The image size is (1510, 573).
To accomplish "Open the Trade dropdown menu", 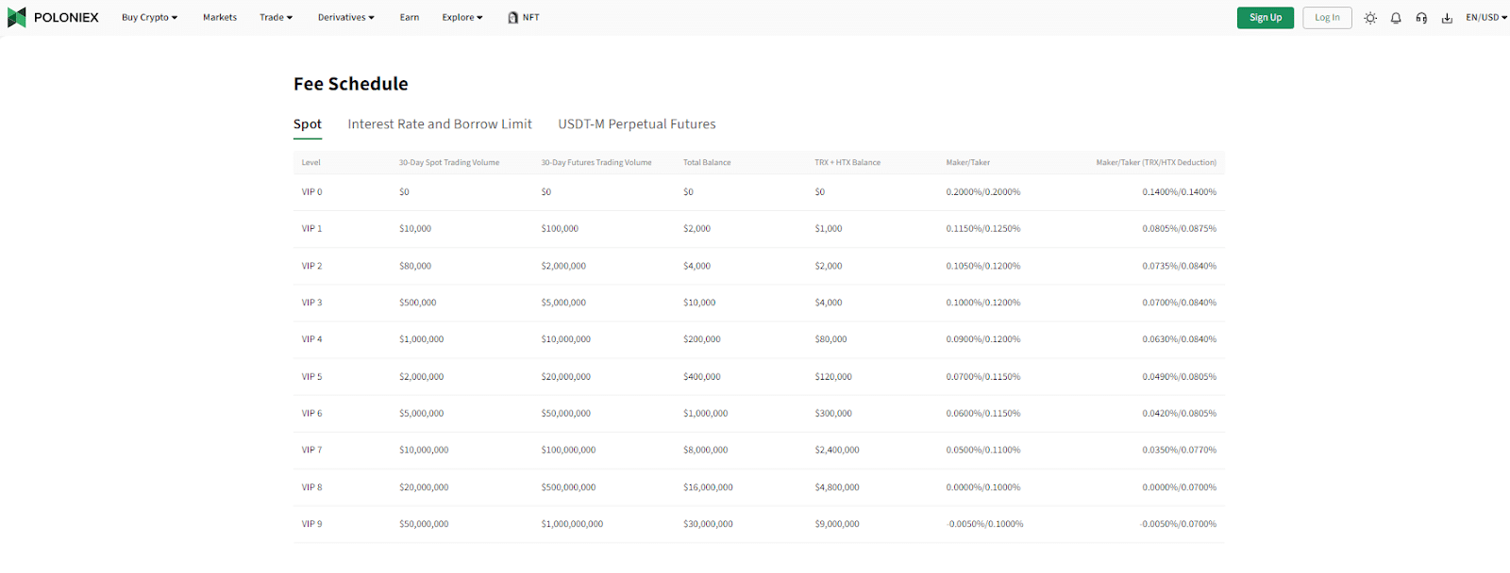I will pos(277,18).
